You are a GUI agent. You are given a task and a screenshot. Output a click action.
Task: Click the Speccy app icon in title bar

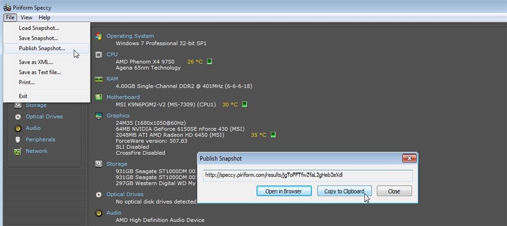pos(7,7)
